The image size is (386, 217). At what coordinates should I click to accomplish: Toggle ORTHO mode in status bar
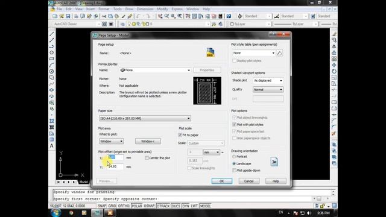(124, 206)
